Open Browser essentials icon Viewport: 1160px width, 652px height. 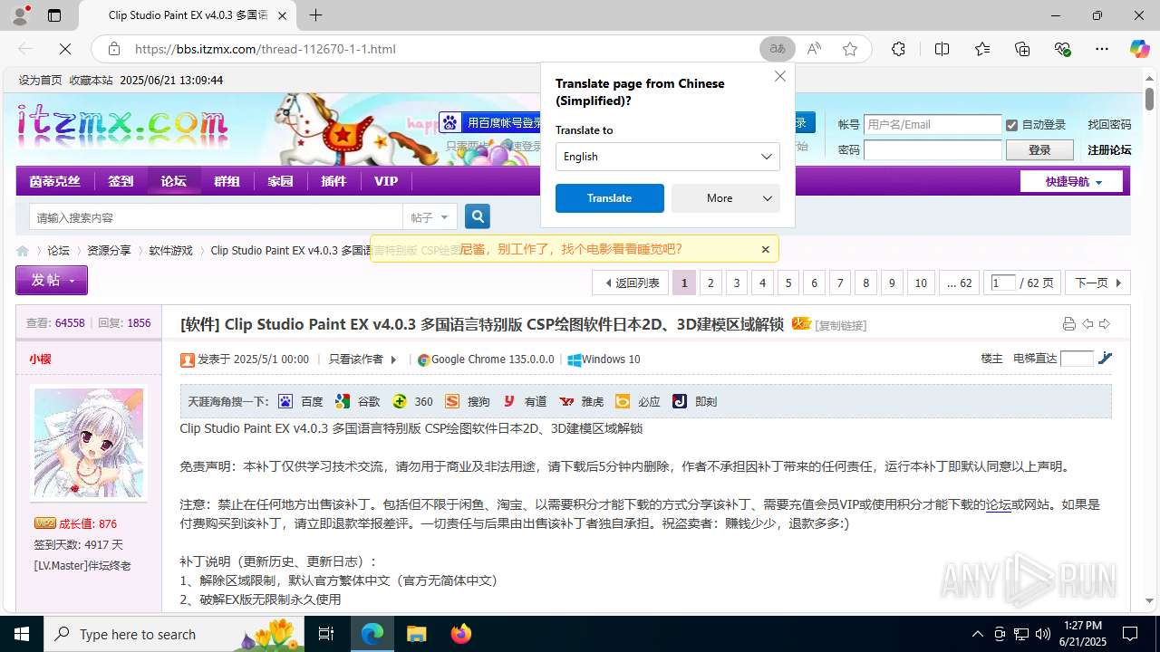click(1063, 49)
